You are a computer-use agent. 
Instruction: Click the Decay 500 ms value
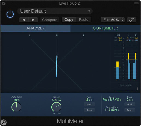56,100
